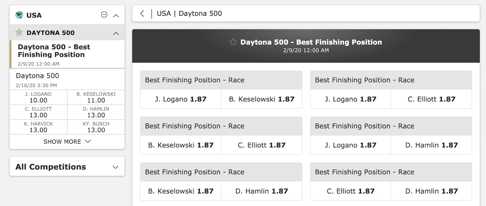This screenshot has width=486, height=206.
Task: Go back using the left arrow icon
Action: [142, 13]
